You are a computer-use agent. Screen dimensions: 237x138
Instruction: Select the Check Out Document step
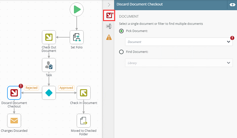pyautogui.click(x=49, y=37)
